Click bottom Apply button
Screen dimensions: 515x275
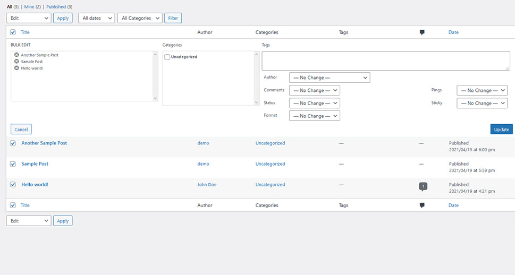click(63, 221)
